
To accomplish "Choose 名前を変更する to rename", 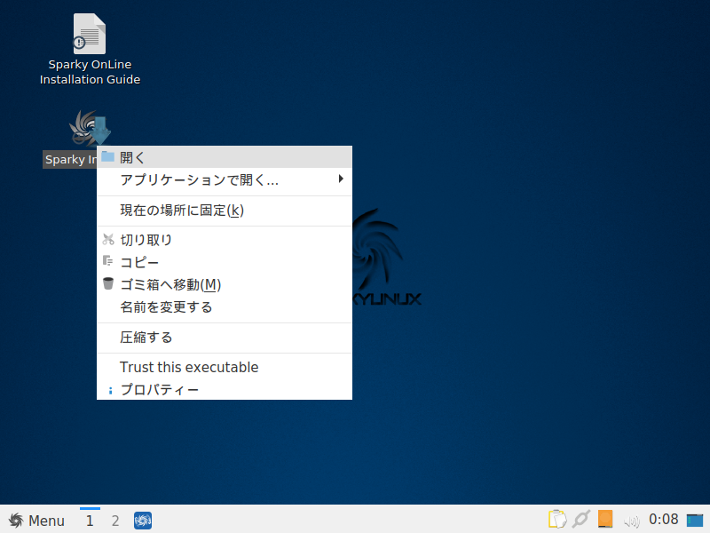I will tap(225, 306).
